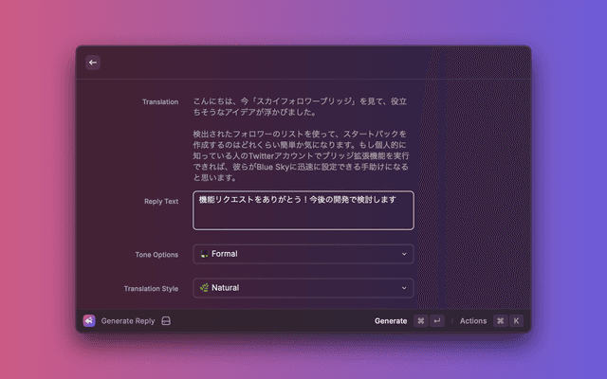Image resolution: width=607 pixels, height=379 pixels.
Task: Click the command key icon next to Actions
Action: [x=501, y=321]
